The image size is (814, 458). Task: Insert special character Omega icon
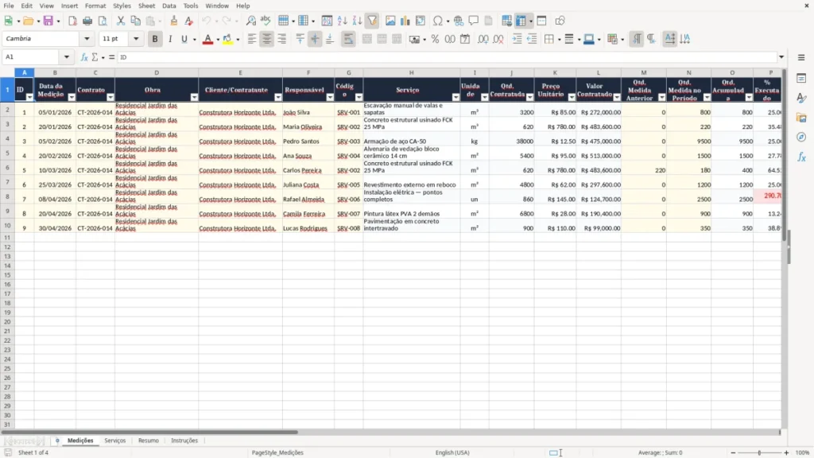(x=438, y=21)
